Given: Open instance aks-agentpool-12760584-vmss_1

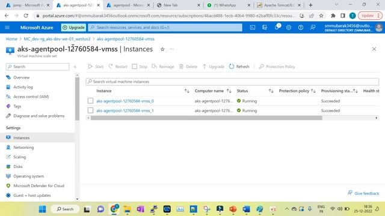Looking at the screenshot, I should tap(125, 110).
